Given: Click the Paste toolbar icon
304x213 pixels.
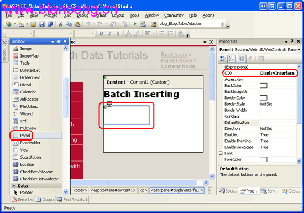Looking at the screenshot, I should coord(77,24).
